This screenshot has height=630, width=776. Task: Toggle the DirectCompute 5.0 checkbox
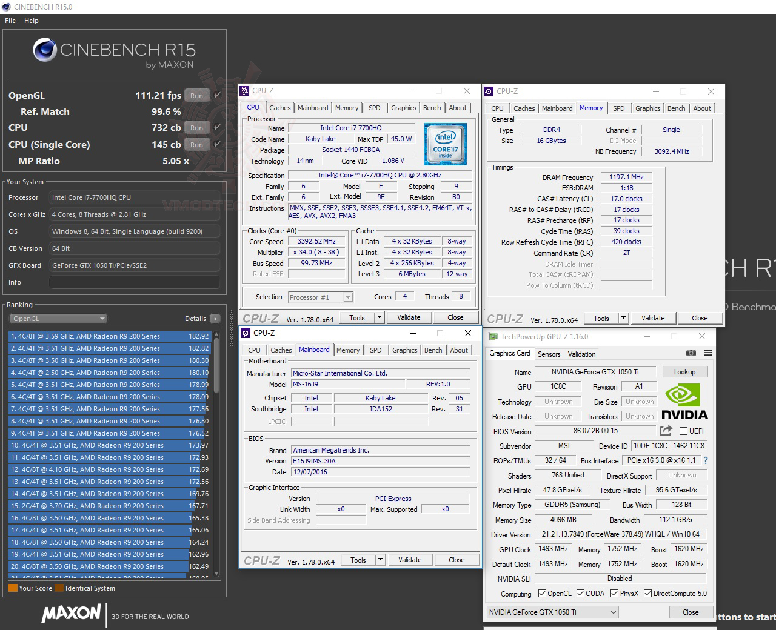tap(647, 594)
